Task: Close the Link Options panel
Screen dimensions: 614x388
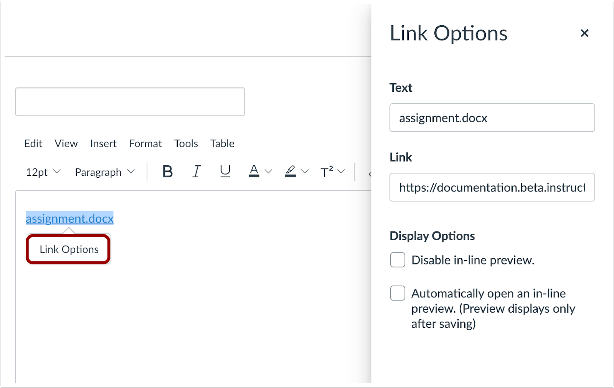Action: coord(584,33)
